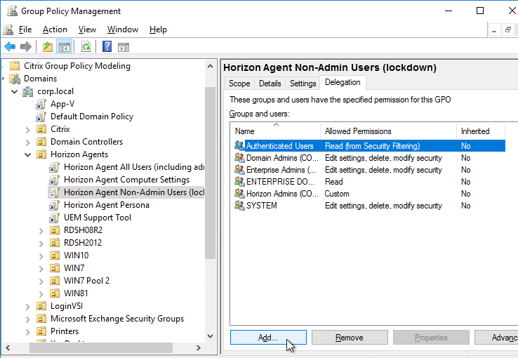Click the tree horizontal scrollbar right arrow

coord(198,347)
